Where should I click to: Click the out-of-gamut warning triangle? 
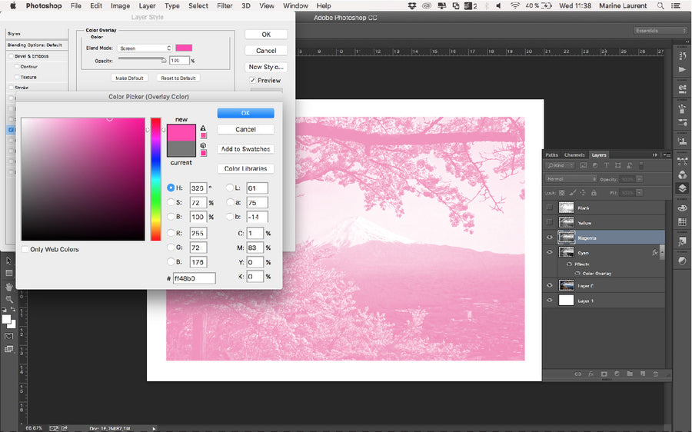pos(203,128)
